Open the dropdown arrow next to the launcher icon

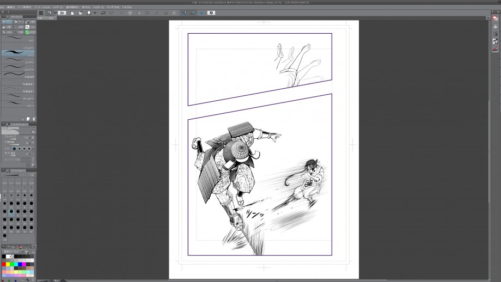tap(54, 13)
